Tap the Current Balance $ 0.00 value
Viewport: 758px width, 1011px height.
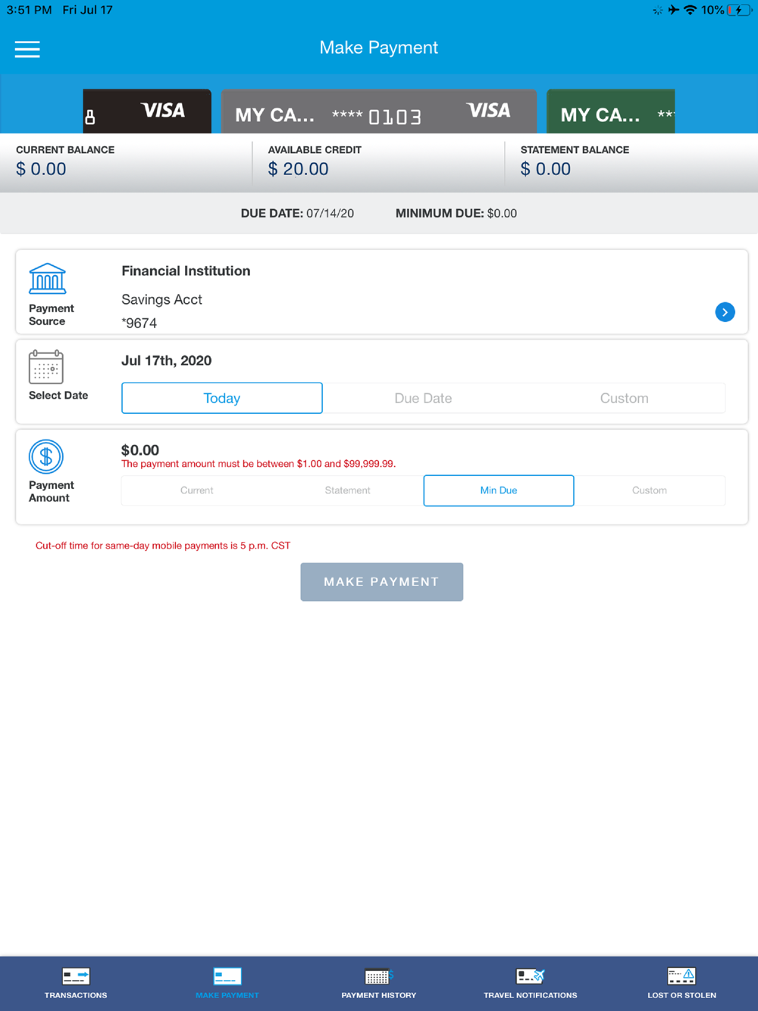41,169
